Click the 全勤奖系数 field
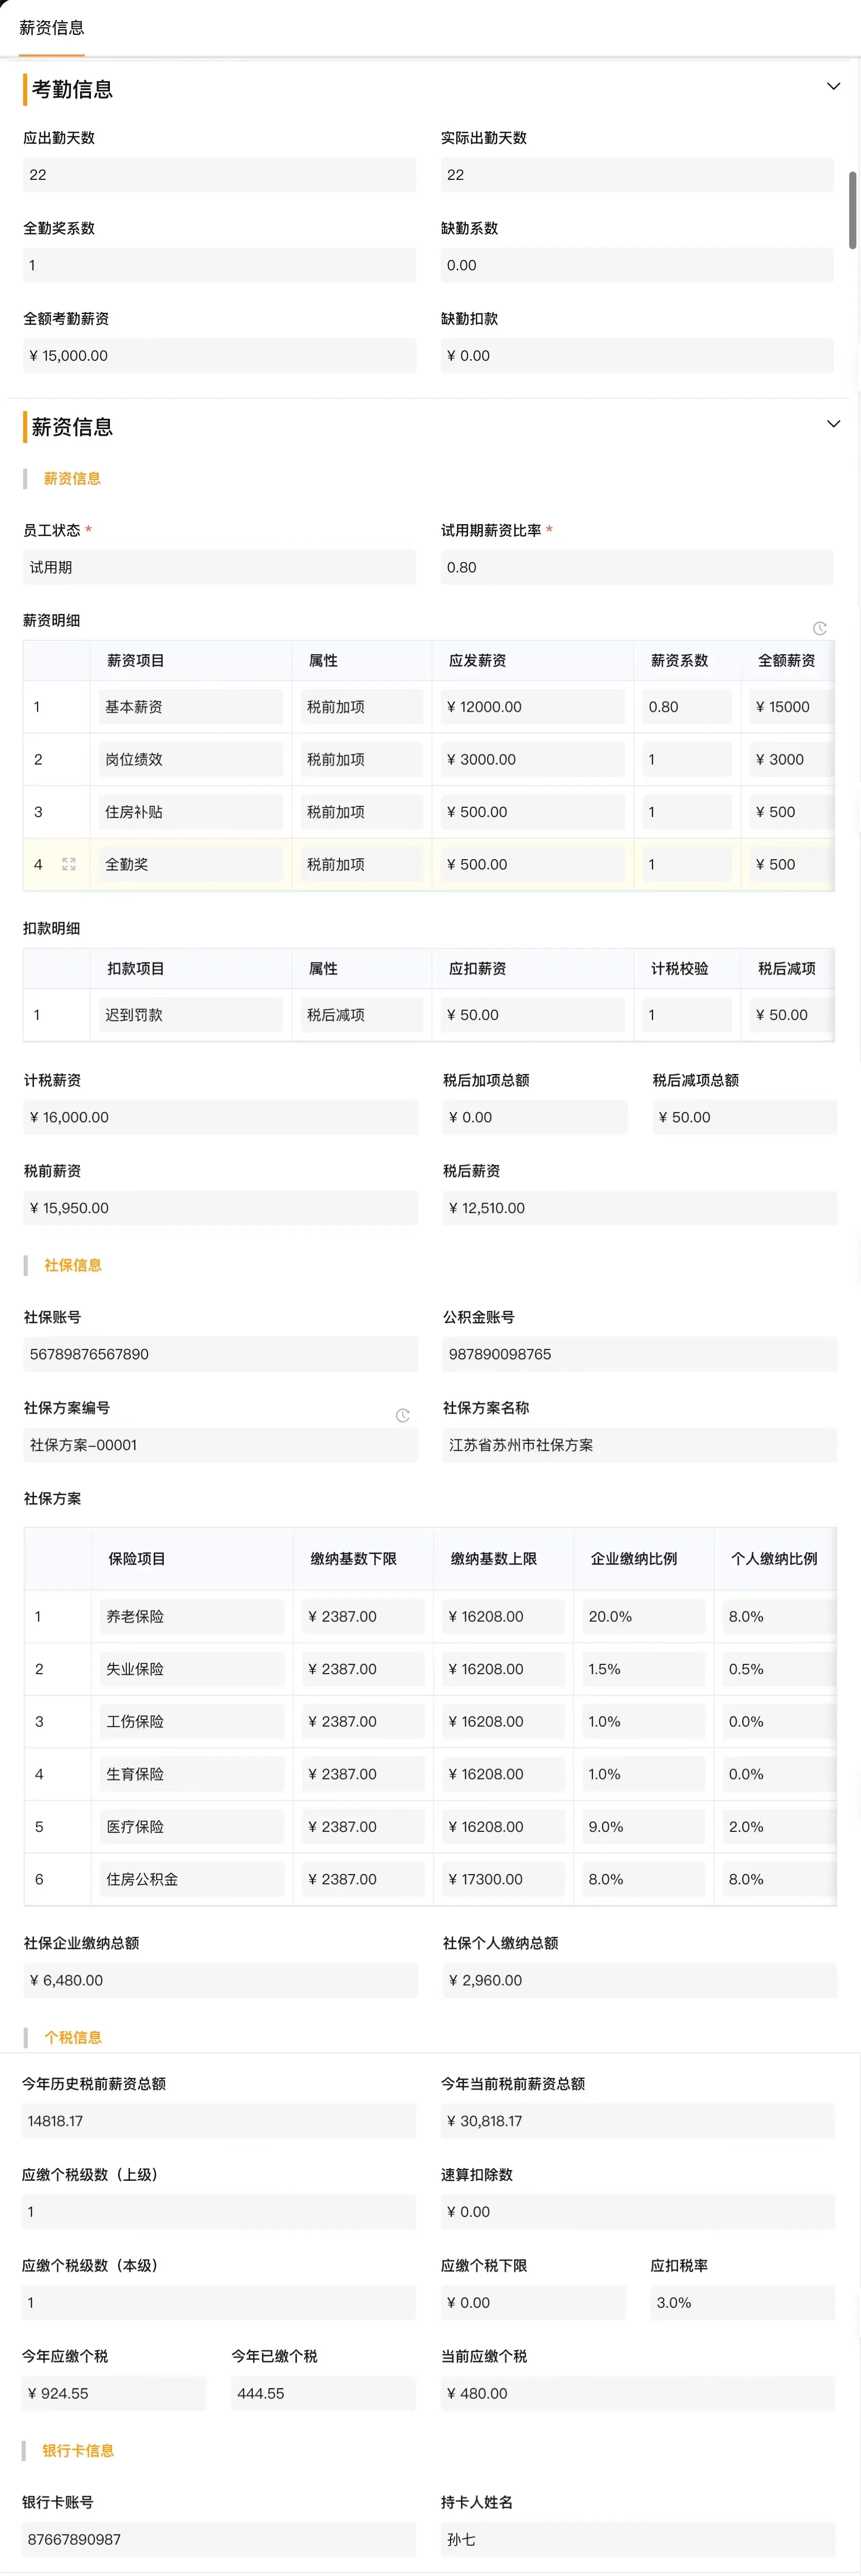Screen dimensions: 861x2576 click(219, 265)
